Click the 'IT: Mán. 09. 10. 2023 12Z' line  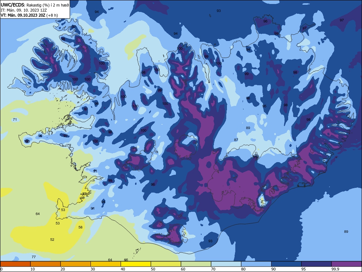[x=24, y=10]
